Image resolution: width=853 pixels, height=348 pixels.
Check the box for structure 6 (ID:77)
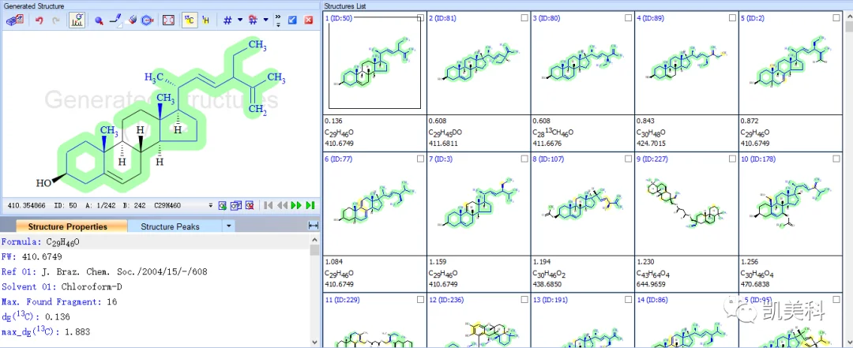pyautogui.click(x=420, y=159)
